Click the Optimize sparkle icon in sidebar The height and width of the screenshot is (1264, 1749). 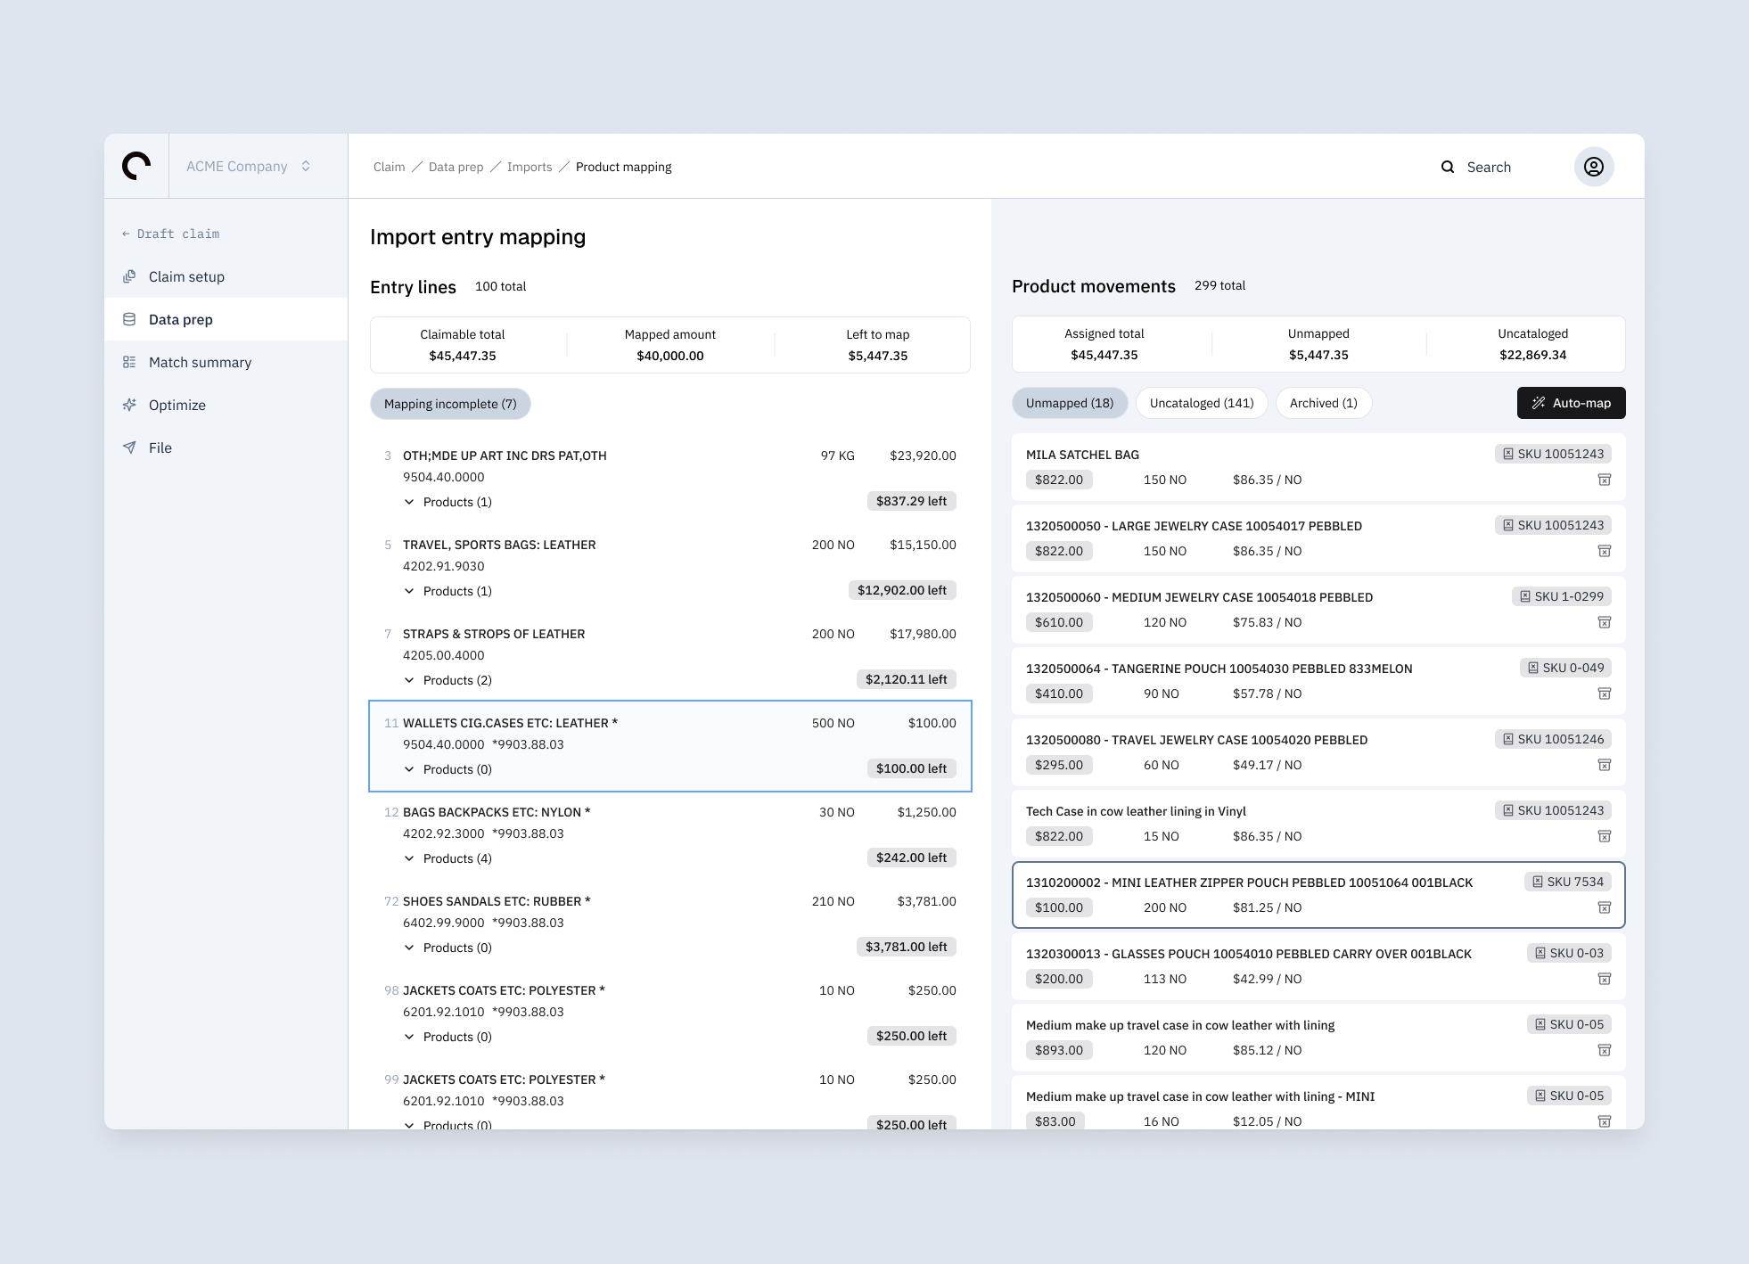pyautogui.click(x=130, y=405)
